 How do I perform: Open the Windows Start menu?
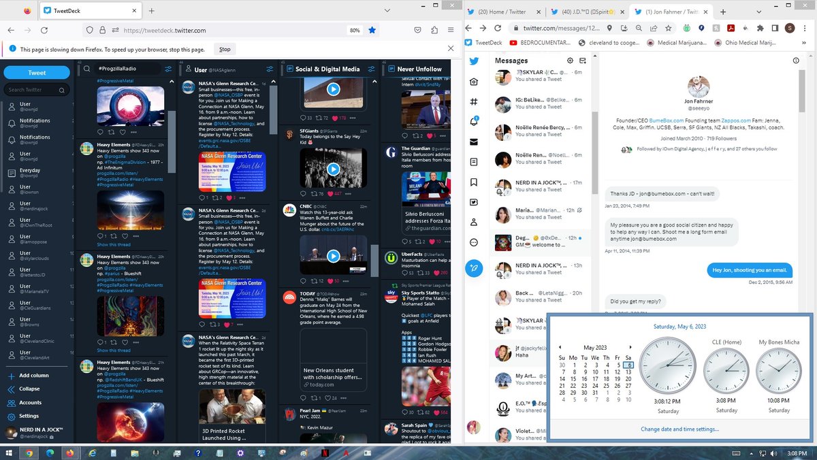click(x=9, y=453)
